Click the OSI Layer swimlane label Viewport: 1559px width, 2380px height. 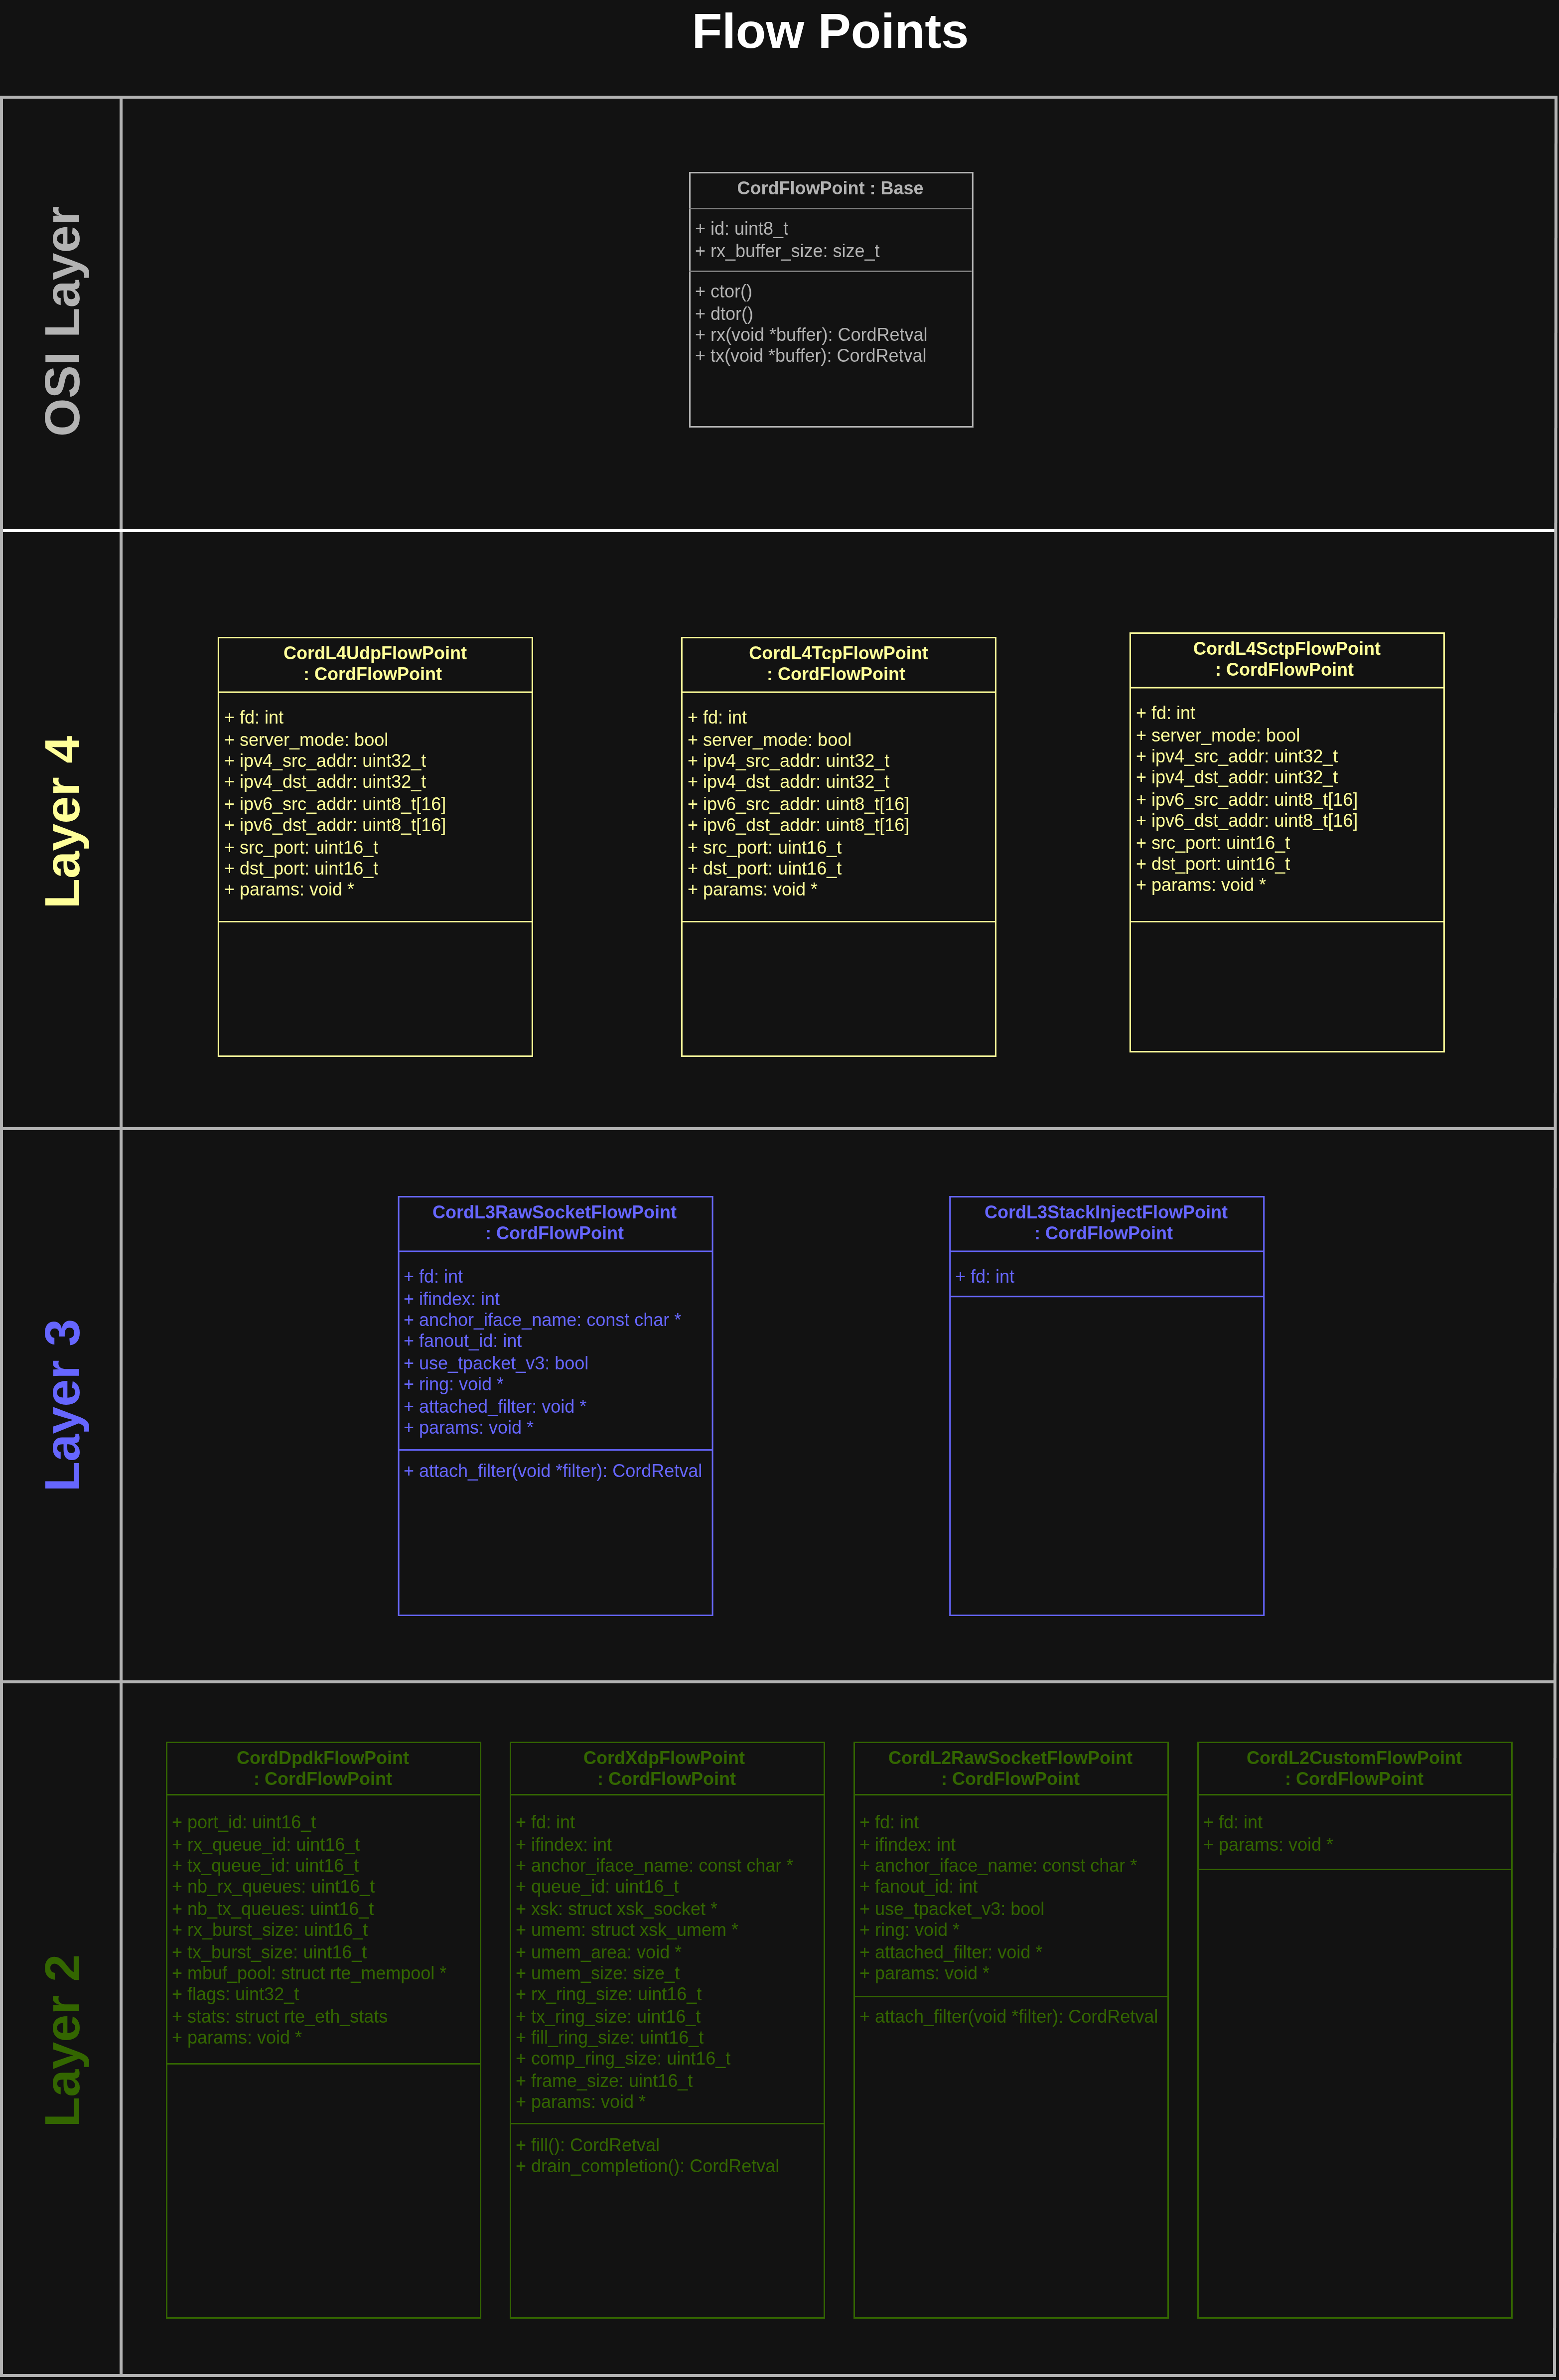(x=62, y=320)
